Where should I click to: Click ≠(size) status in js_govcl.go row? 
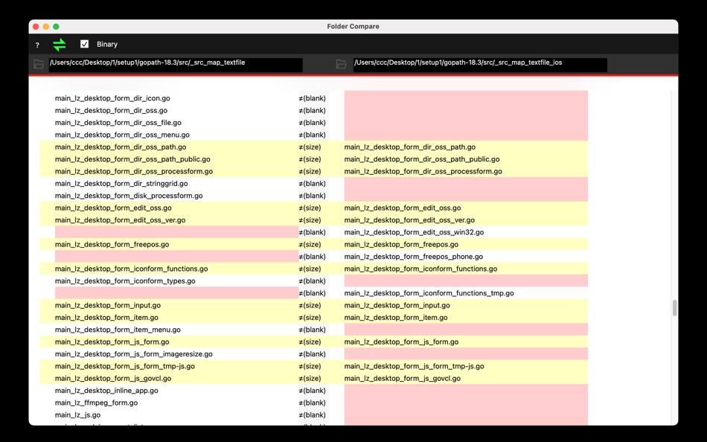(x=310, y=379)
